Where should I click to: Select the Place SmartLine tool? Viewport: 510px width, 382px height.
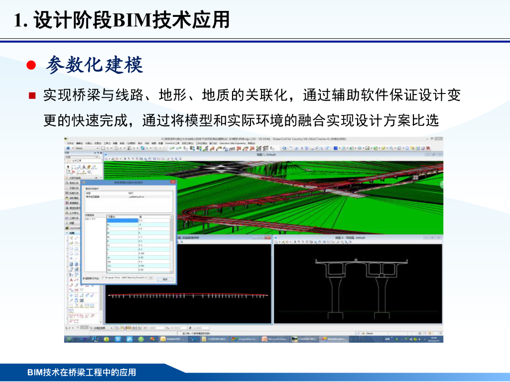point(71,238)
